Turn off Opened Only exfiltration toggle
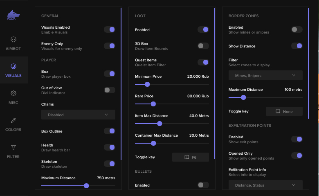 [x=297, y=155]
